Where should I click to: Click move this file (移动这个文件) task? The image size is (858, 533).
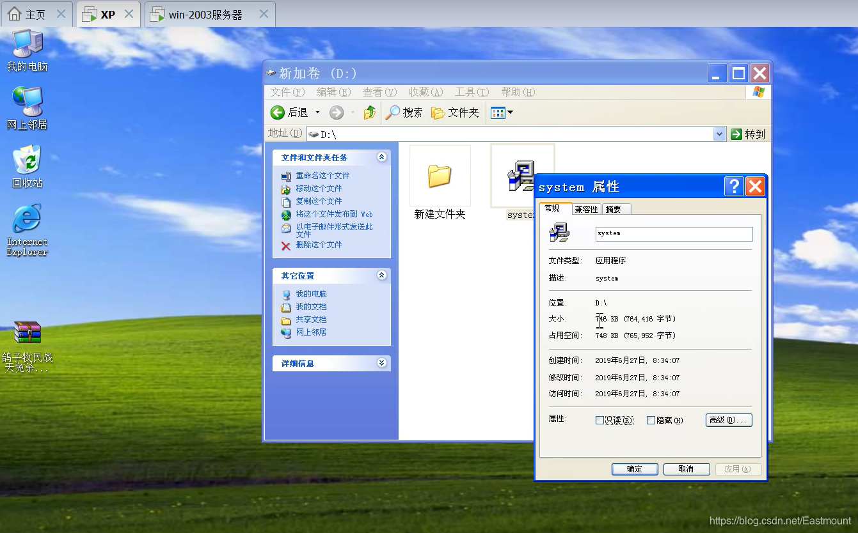click(x=319, y=189)
